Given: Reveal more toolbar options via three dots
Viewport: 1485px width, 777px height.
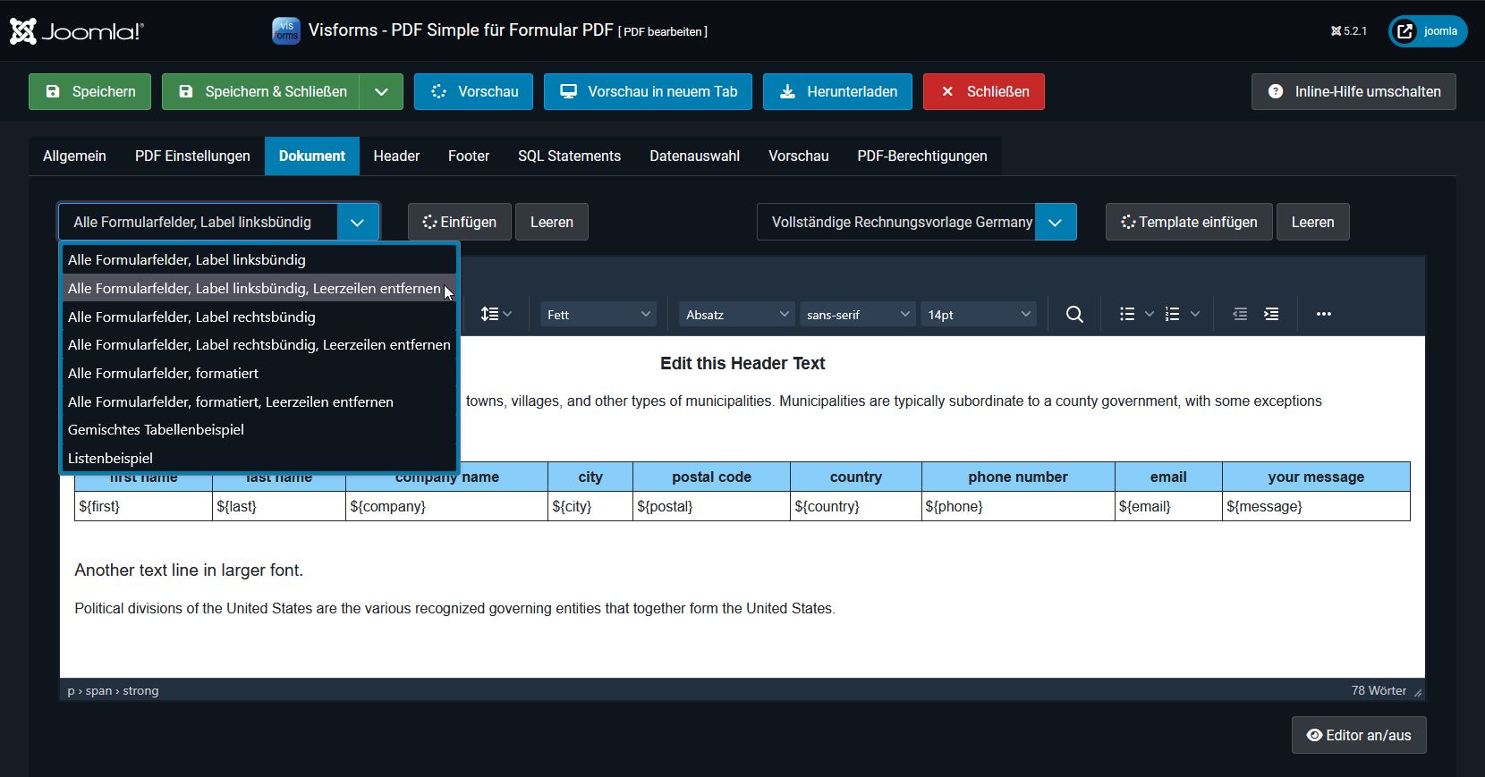Looking at the screenshot, I should click(x=1324, y=314).
